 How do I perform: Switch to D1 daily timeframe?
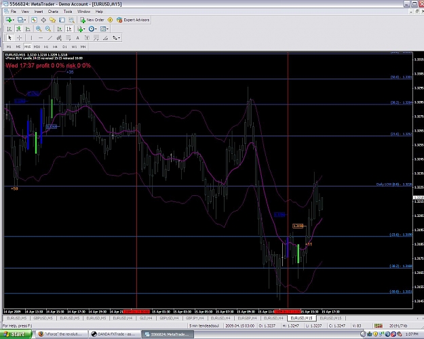[x=64, y=47]
